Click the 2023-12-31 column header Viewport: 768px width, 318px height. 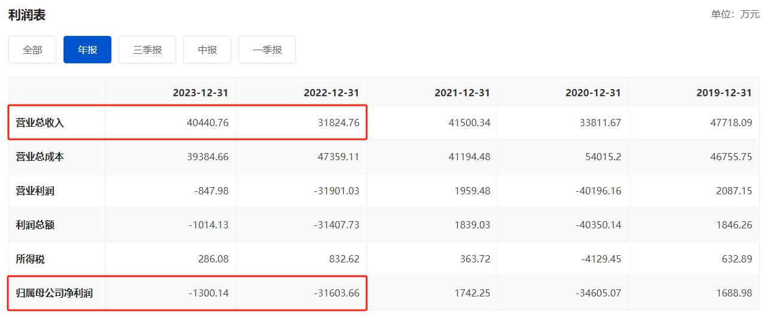pos(201,93)
